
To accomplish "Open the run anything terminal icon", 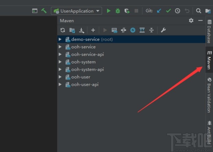I will [35, 11].
